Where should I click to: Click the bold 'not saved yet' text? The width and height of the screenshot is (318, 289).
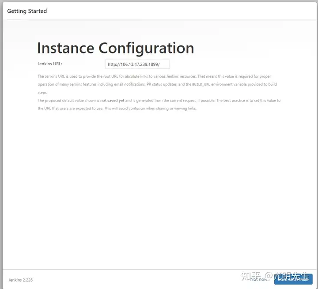click(112, 101)
